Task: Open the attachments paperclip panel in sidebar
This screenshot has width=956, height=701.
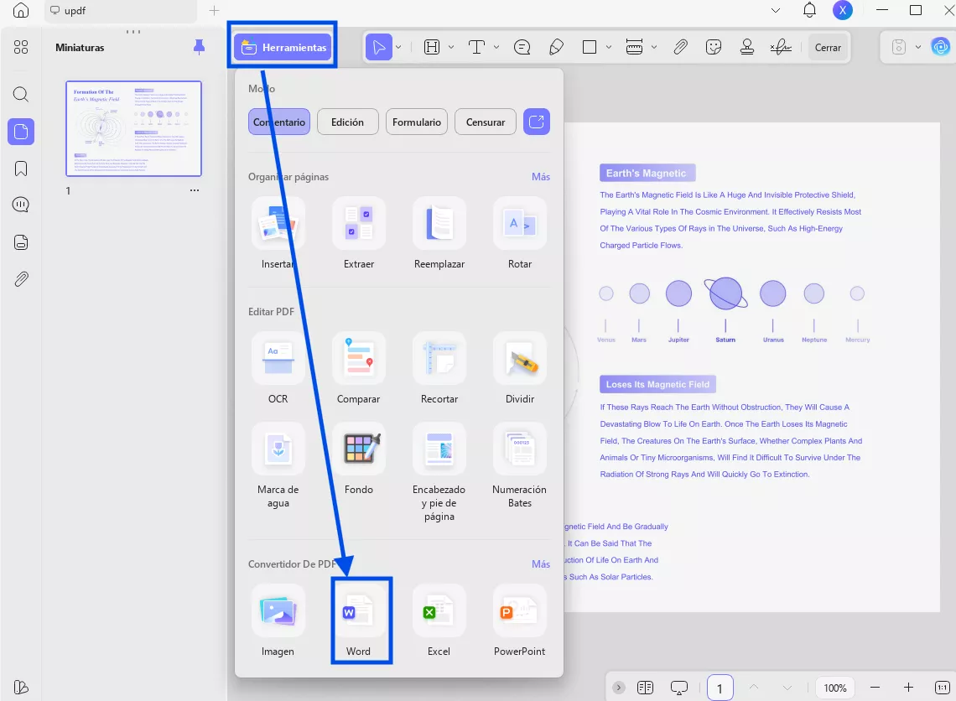Action: pyautogui.click(x=21, y=279)
